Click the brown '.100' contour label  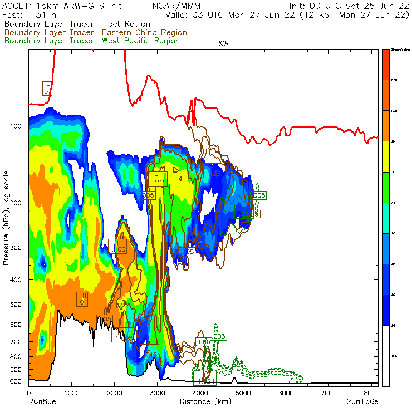point(117,247)
